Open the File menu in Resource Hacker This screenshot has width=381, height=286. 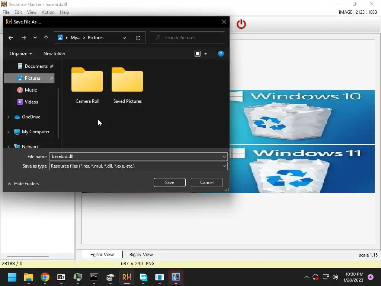pos(6,12)
